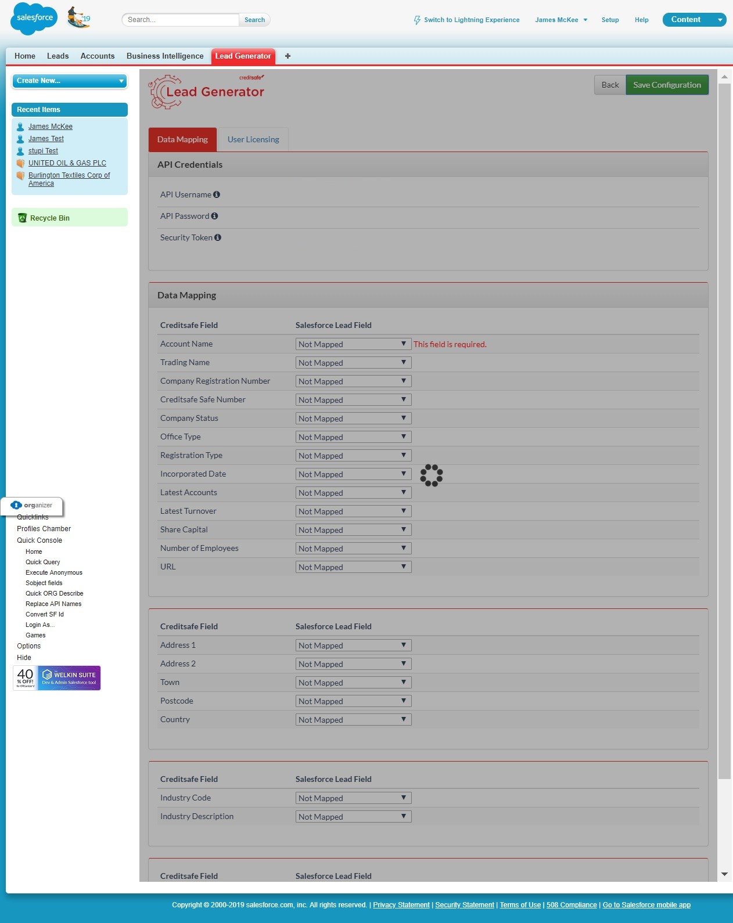This screenshot has width=733, height=923.
Task: Open the Recycle Bin icon in sidebar
Action: pos(23,218)
